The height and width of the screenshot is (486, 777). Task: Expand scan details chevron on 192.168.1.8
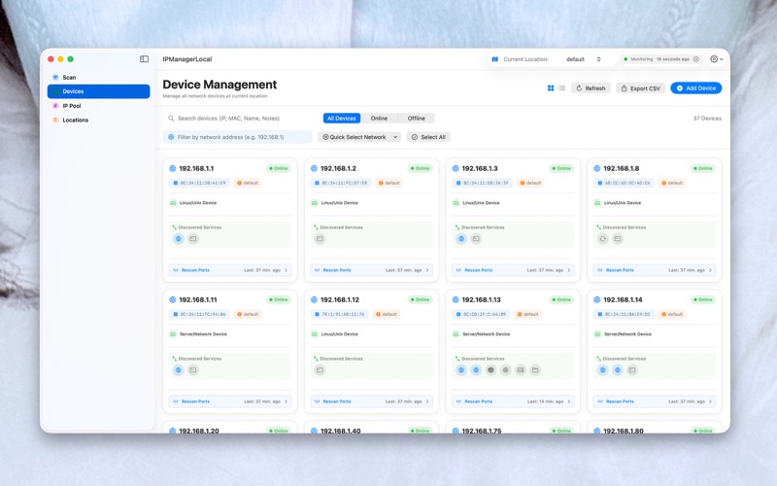tap(710, 270)
